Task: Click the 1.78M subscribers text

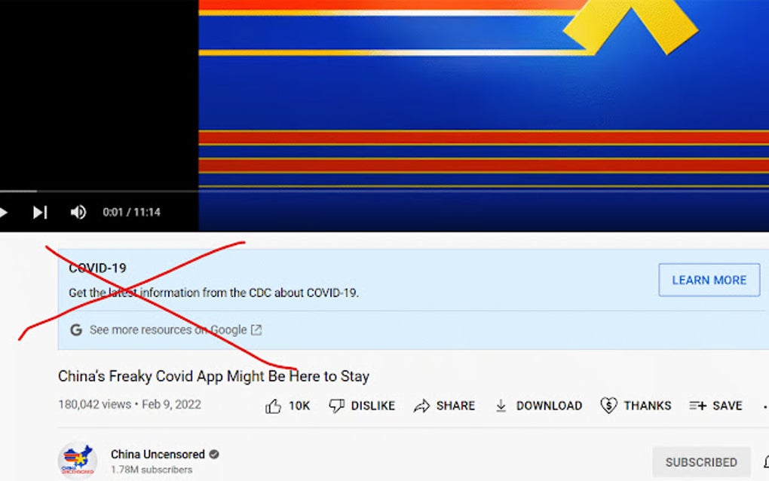Action: point(152,470)
